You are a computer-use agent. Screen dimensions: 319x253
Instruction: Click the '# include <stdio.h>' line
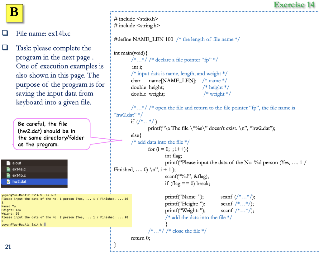click(x=136, y=19)
